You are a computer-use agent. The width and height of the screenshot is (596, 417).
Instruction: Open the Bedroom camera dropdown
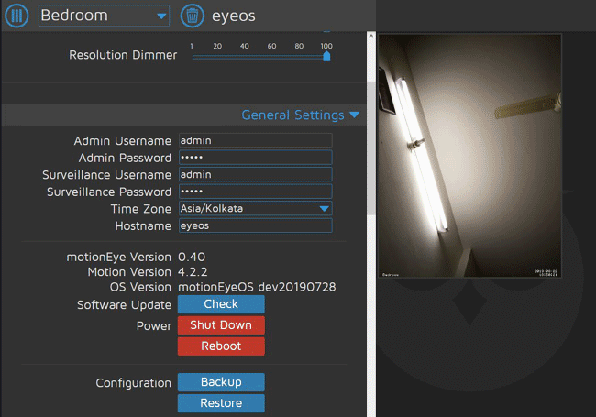tap(104, 16)
